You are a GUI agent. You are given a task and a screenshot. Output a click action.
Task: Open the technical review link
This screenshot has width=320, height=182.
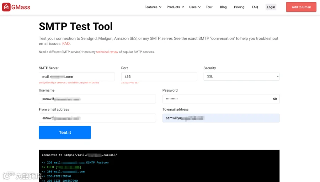[107, 52]
